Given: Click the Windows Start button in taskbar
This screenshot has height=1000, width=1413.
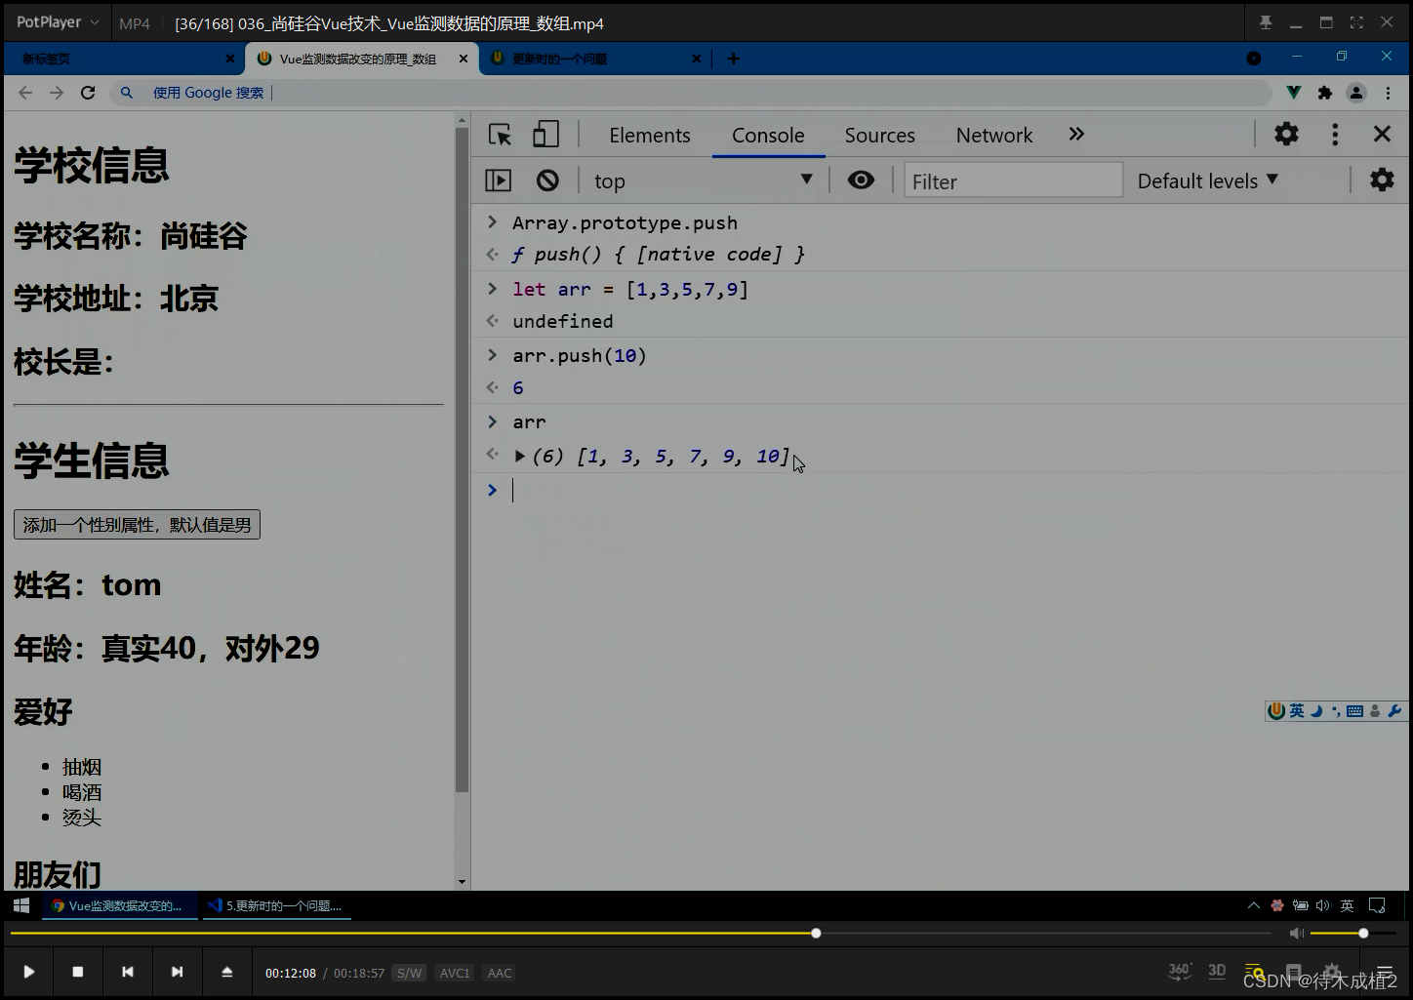Looking at the screenshot, I should point(20,905).
